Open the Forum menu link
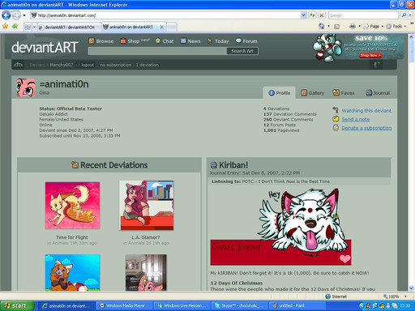Viewport: 415px width, 311px height. point(246,41)
